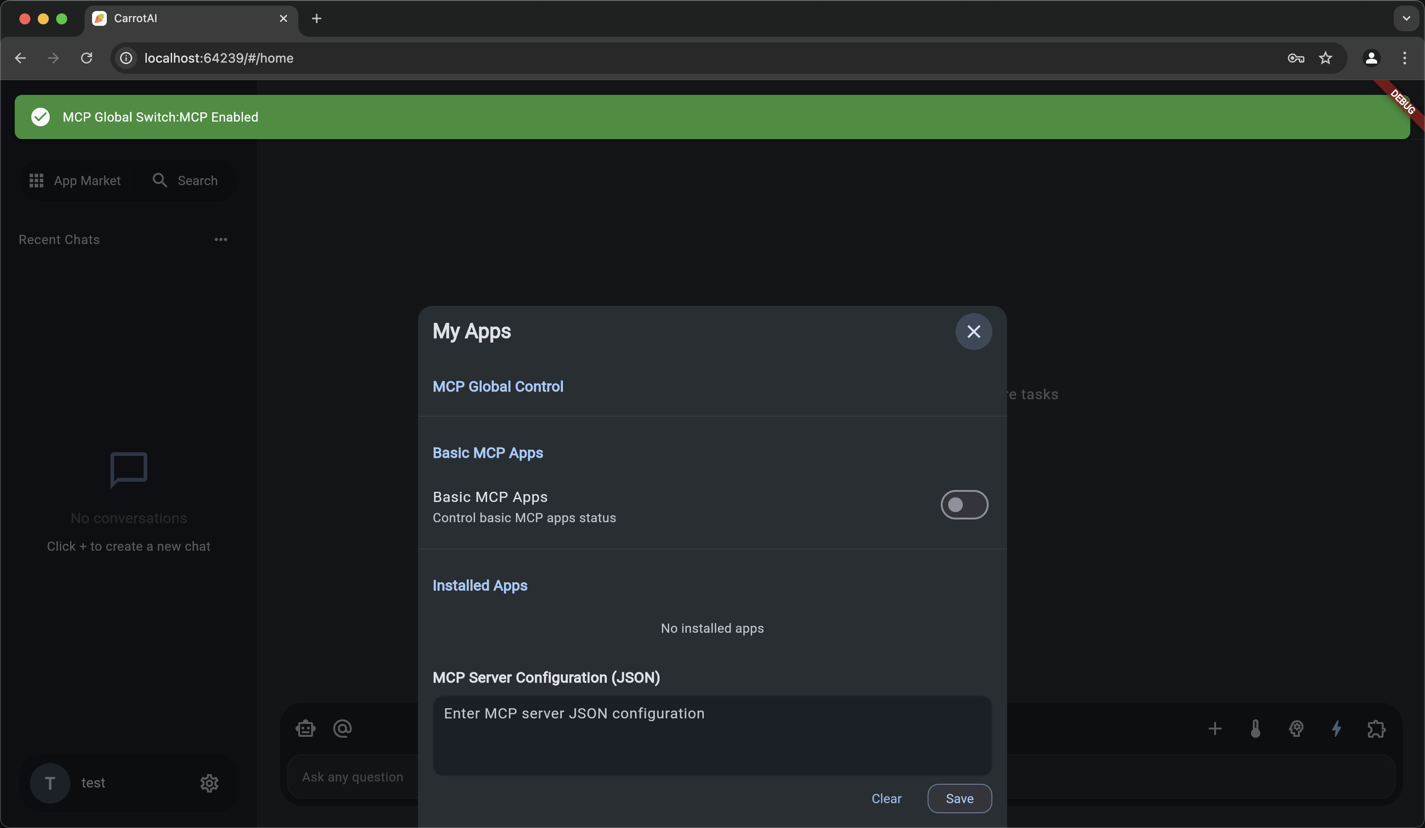Viewport: 1425px width, 828px height.
Task: Click the user avatar labeled T
Action: click(50, 783)
